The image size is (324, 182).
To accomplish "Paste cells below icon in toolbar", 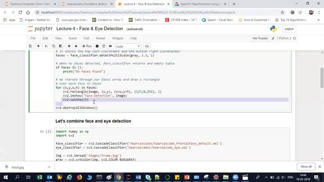I will click(61, 46).
